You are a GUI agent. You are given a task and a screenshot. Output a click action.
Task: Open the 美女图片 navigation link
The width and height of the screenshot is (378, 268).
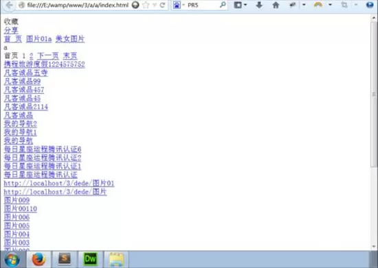(x=70, y=38)
